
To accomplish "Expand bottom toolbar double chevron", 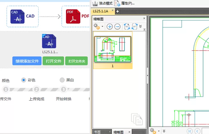I will point(164,131).
